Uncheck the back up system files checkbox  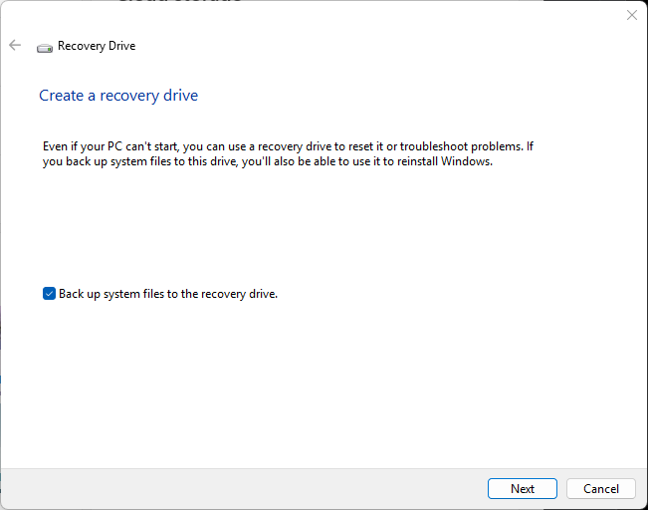click(49, 294)
